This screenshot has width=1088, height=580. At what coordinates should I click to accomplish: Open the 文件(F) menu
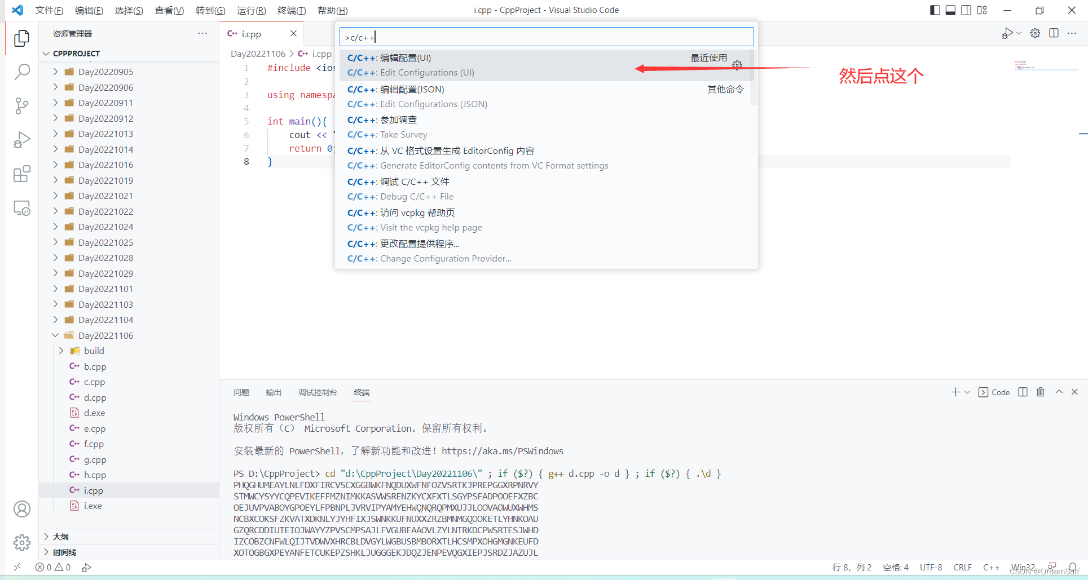(49, 10)
